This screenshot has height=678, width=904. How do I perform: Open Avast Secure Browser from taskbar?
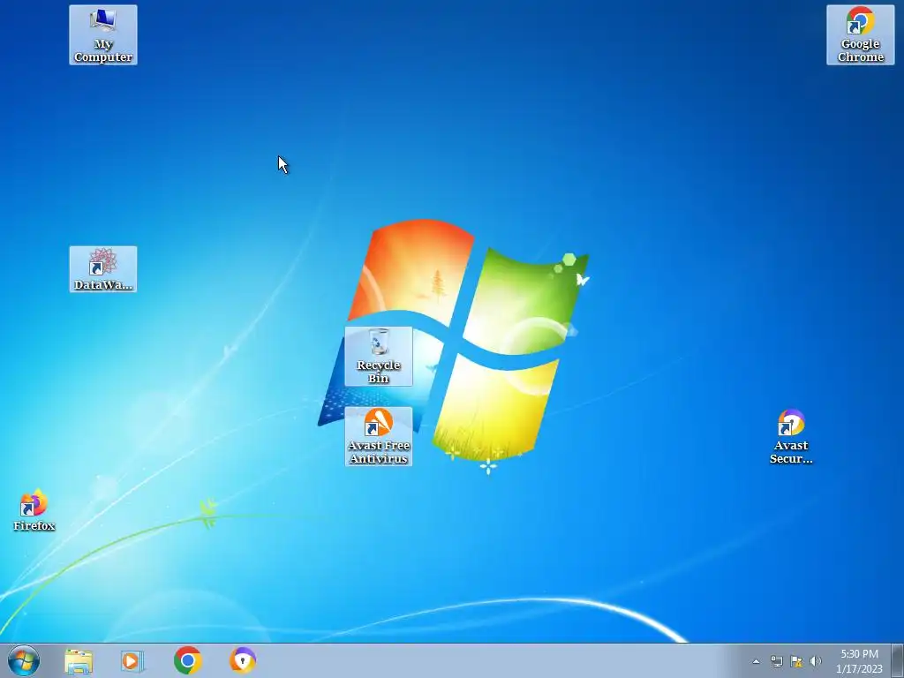pyautogui.click(x=243, y=660)
